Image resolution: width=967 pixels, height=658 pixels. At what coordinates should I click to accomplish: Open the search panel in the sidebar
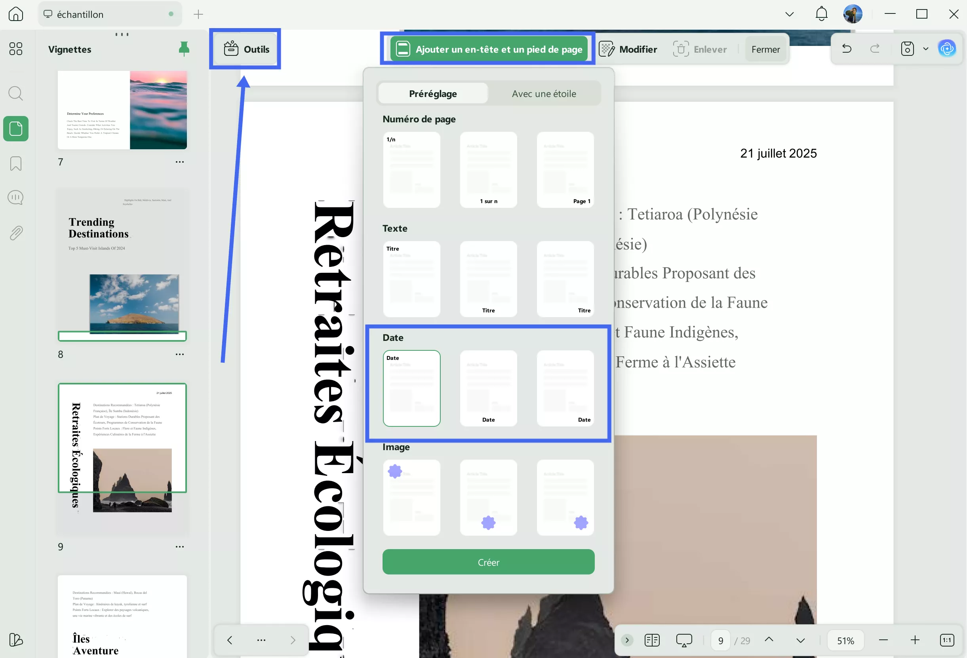[15, 93]
